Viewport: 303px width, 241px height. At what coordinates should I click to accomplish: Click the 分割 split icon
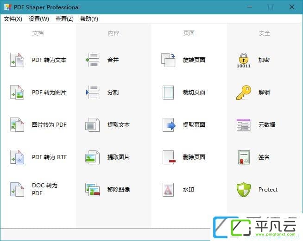[x=93, y=92]
